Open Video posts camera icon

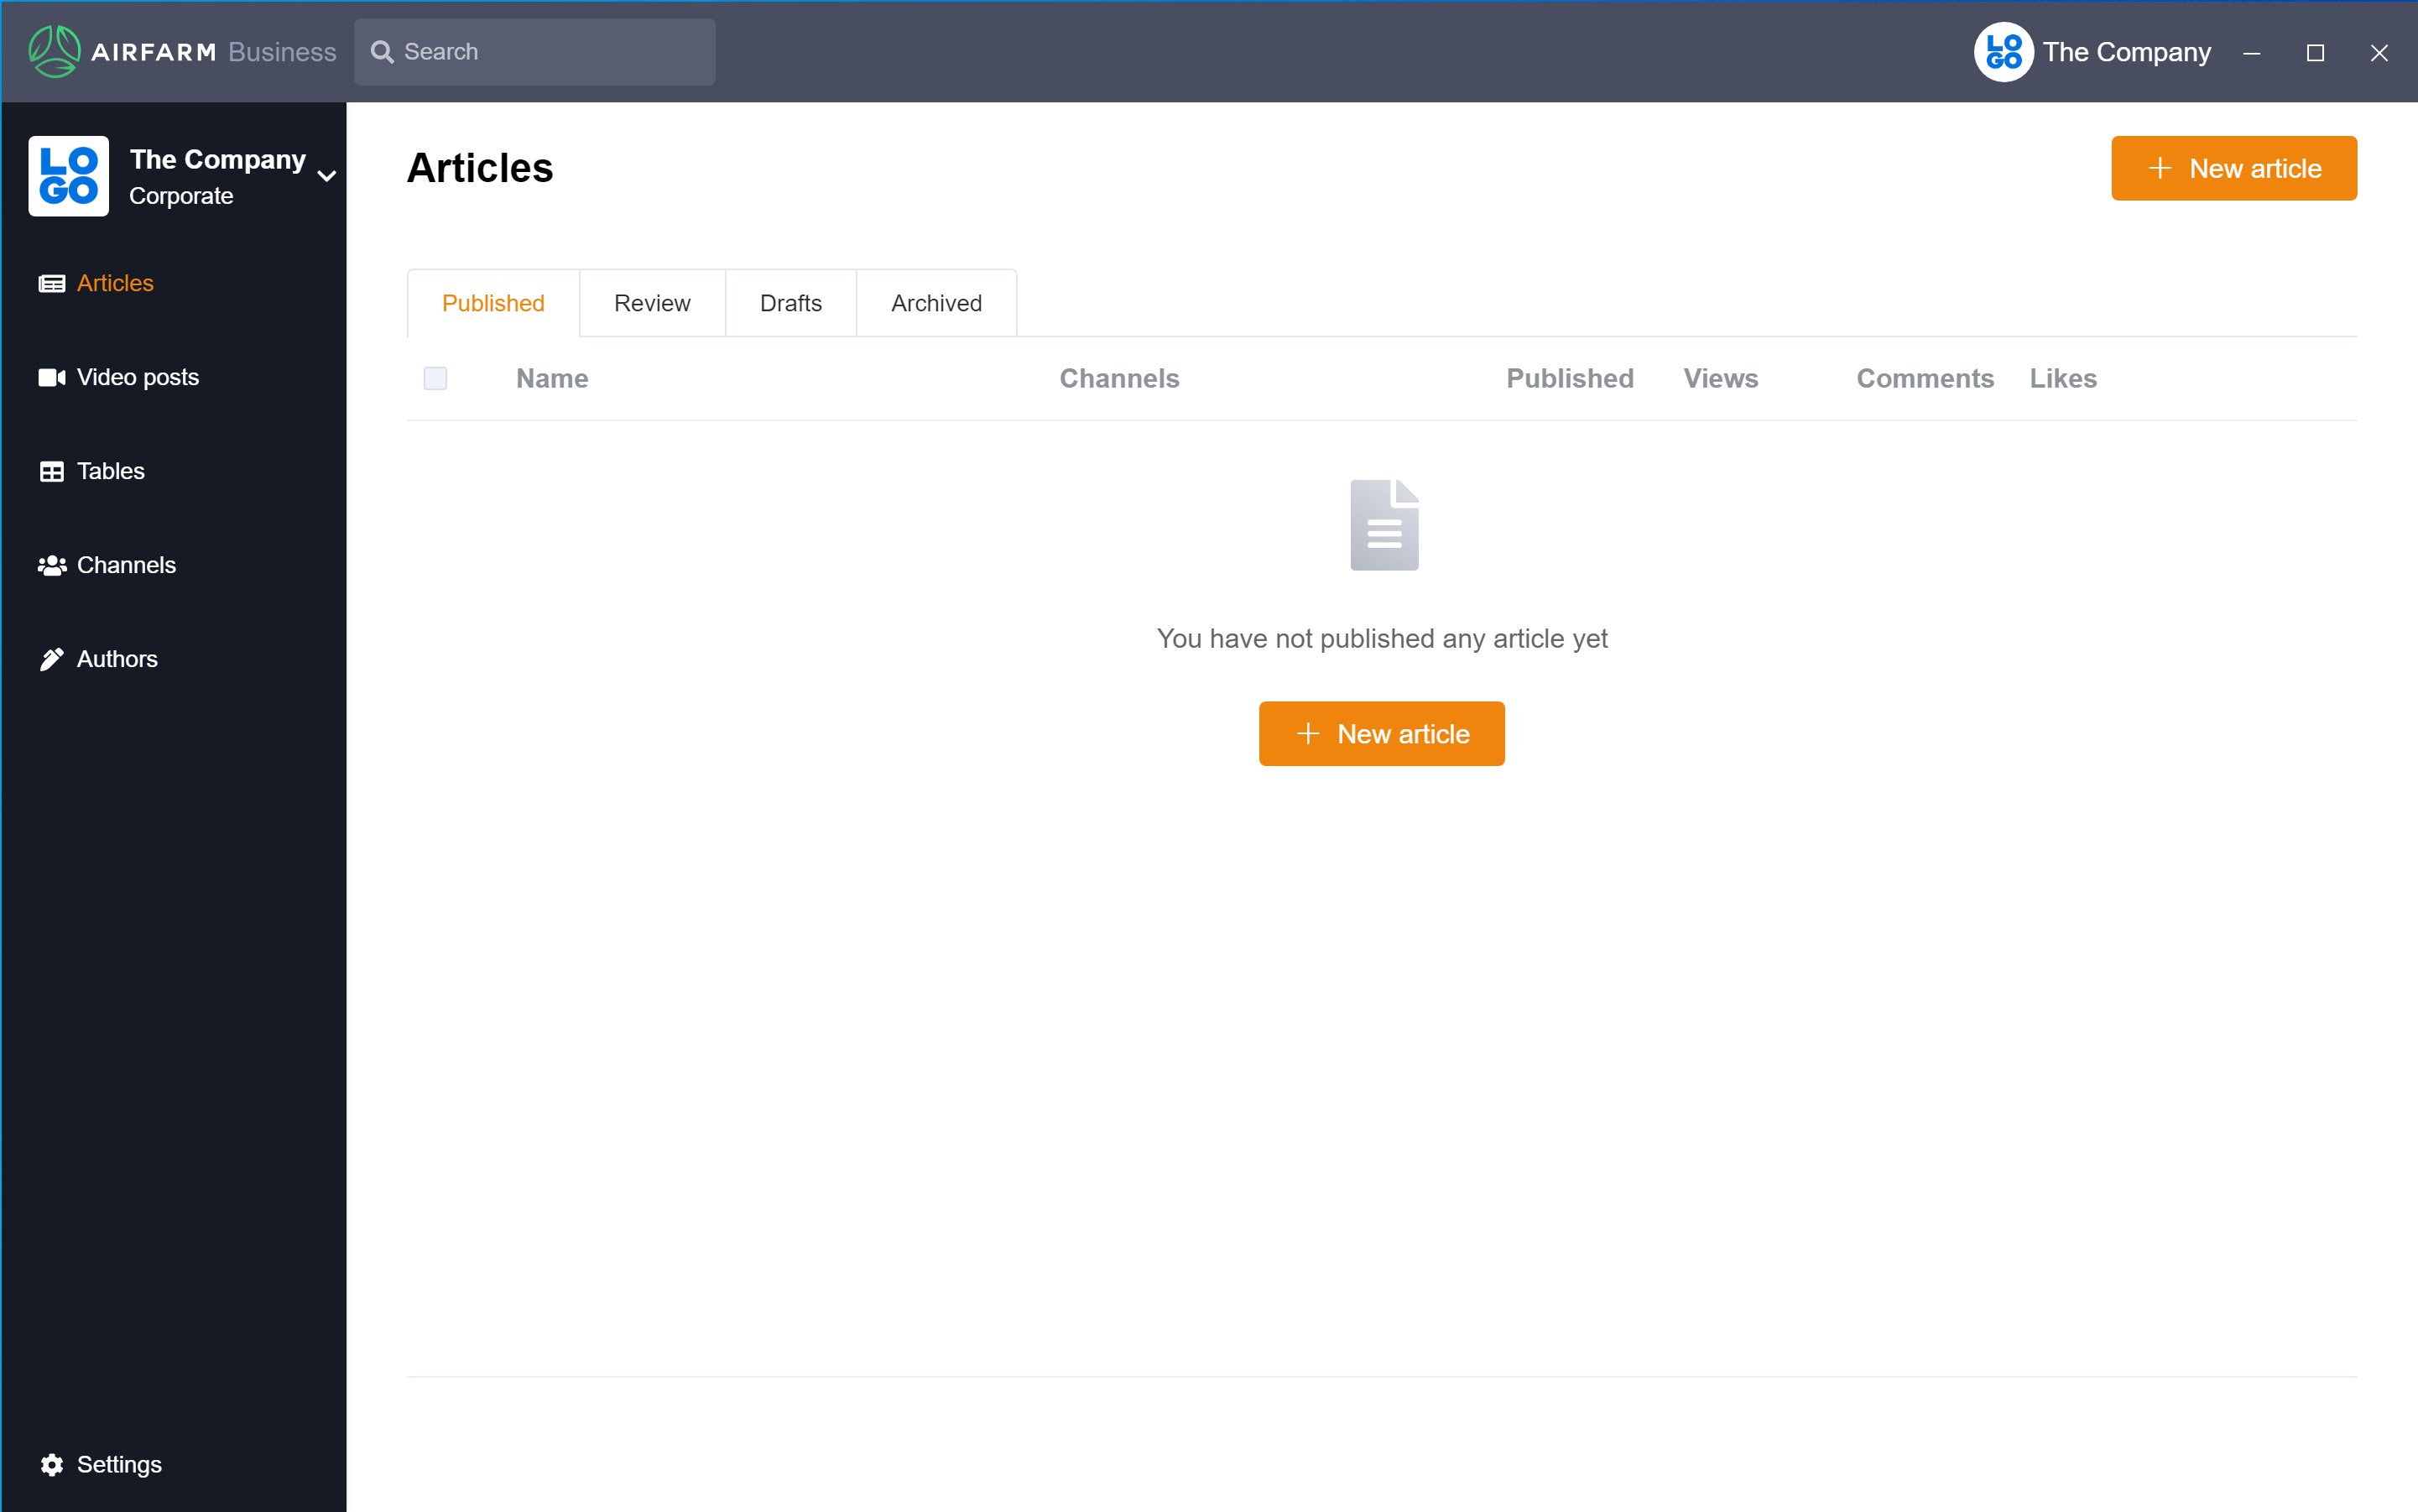[x=52, y=378]
